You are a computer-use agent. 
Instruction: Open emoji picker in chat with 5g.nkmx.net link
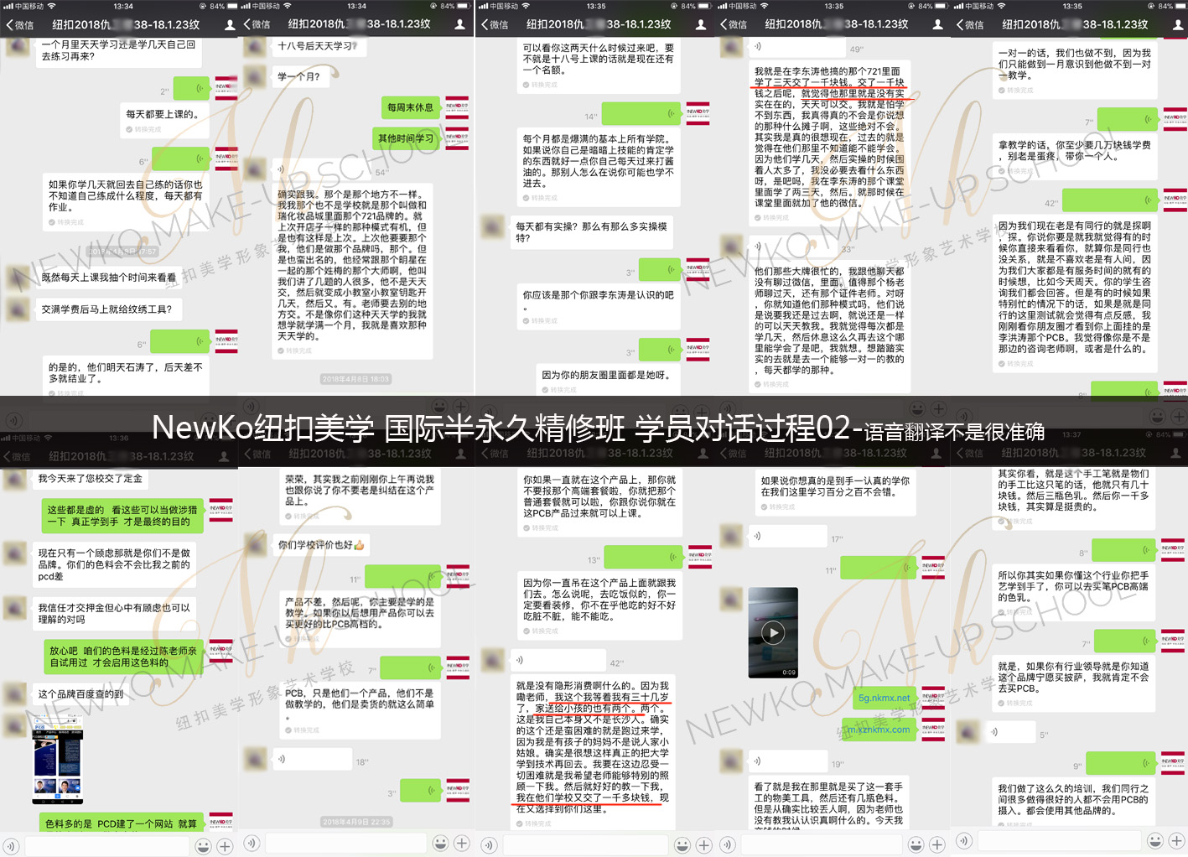pyautogui.click(x=916, y=844)
